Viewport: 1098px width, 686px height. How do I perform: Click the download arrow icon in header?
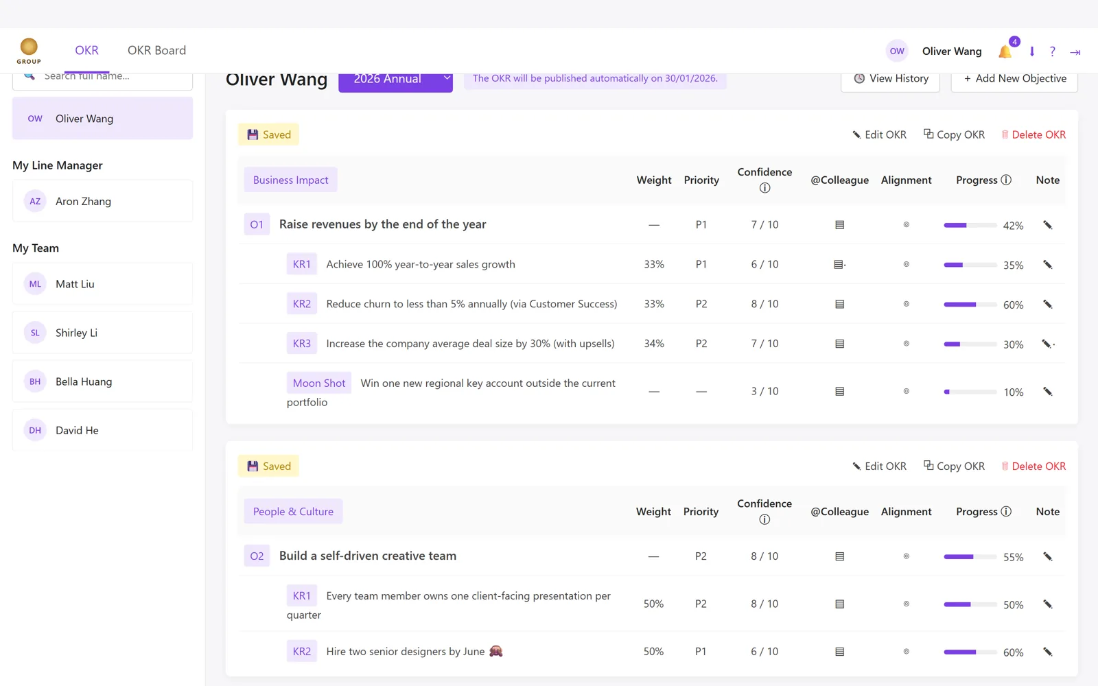(1031, 51)
